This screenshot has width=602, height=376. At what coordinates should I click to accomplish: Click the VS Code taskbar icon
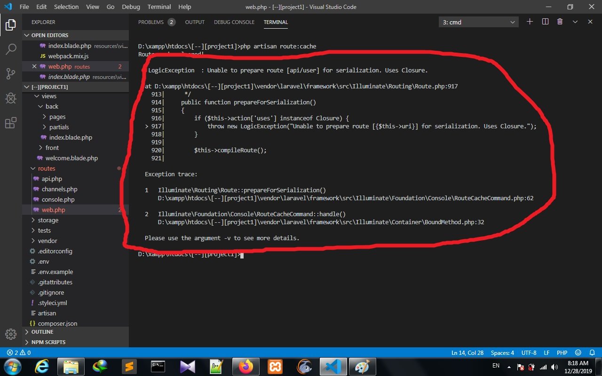[333, 367]
